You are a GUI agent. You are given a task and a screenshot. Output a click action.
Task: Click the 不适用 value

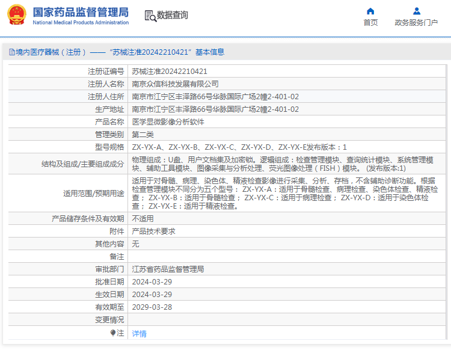[143, 218]
